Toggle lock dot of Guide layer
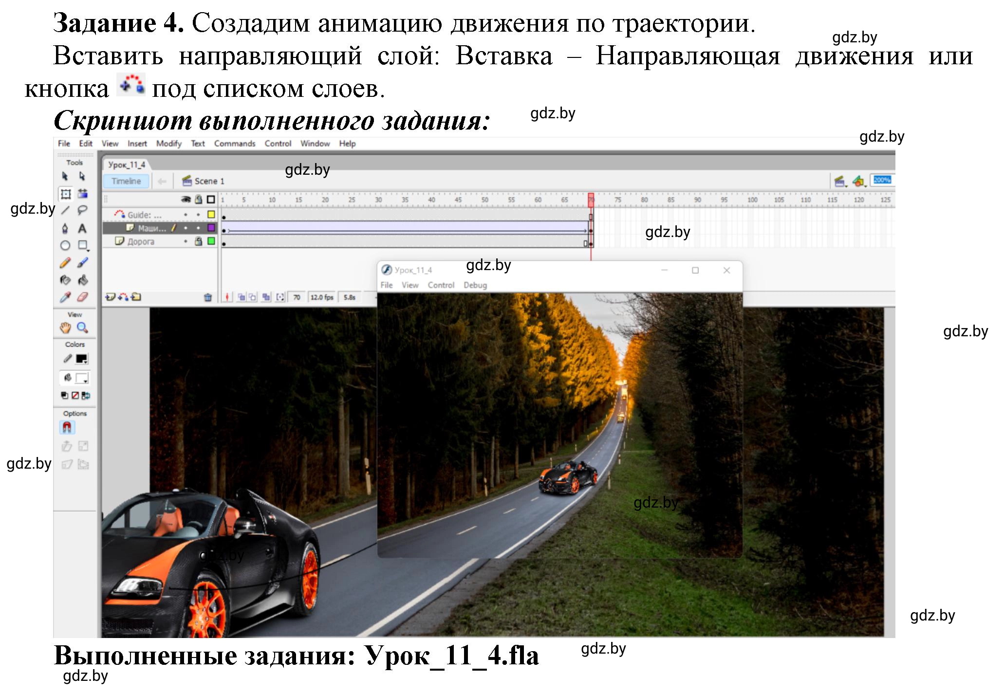 point(198,215)
